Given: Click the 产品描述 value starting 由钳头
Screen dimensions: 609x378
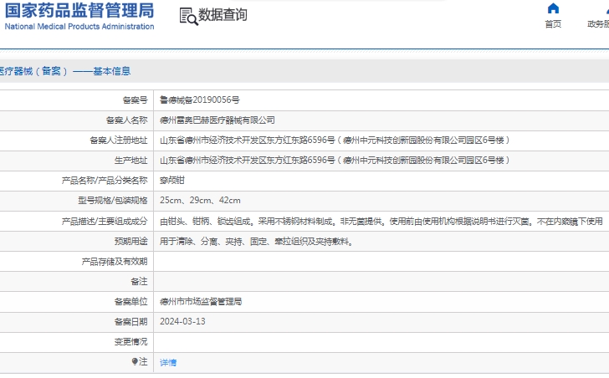Looking at the screenshot, I should 381,222.
